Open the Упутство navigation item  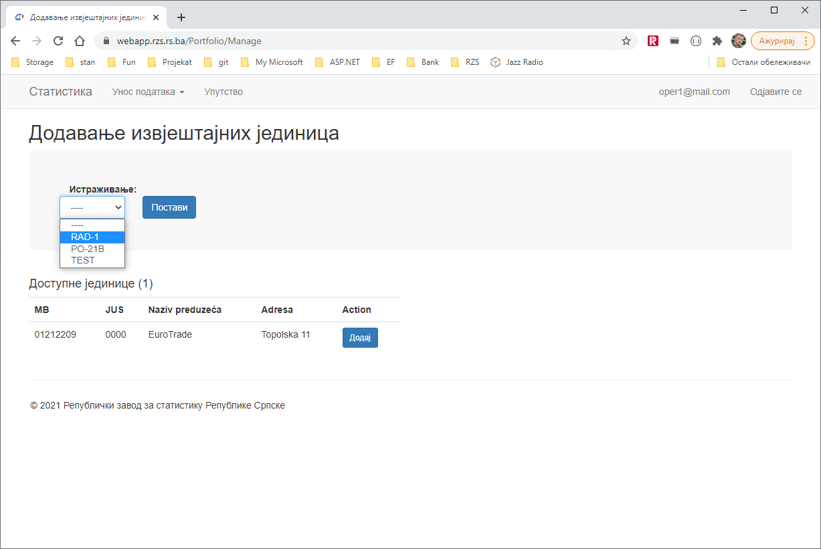click(x=223, y=92)
